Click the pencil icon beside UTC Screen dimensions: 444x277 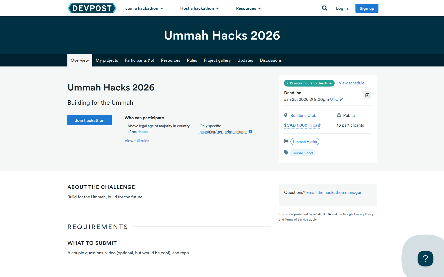coord(341,99)
